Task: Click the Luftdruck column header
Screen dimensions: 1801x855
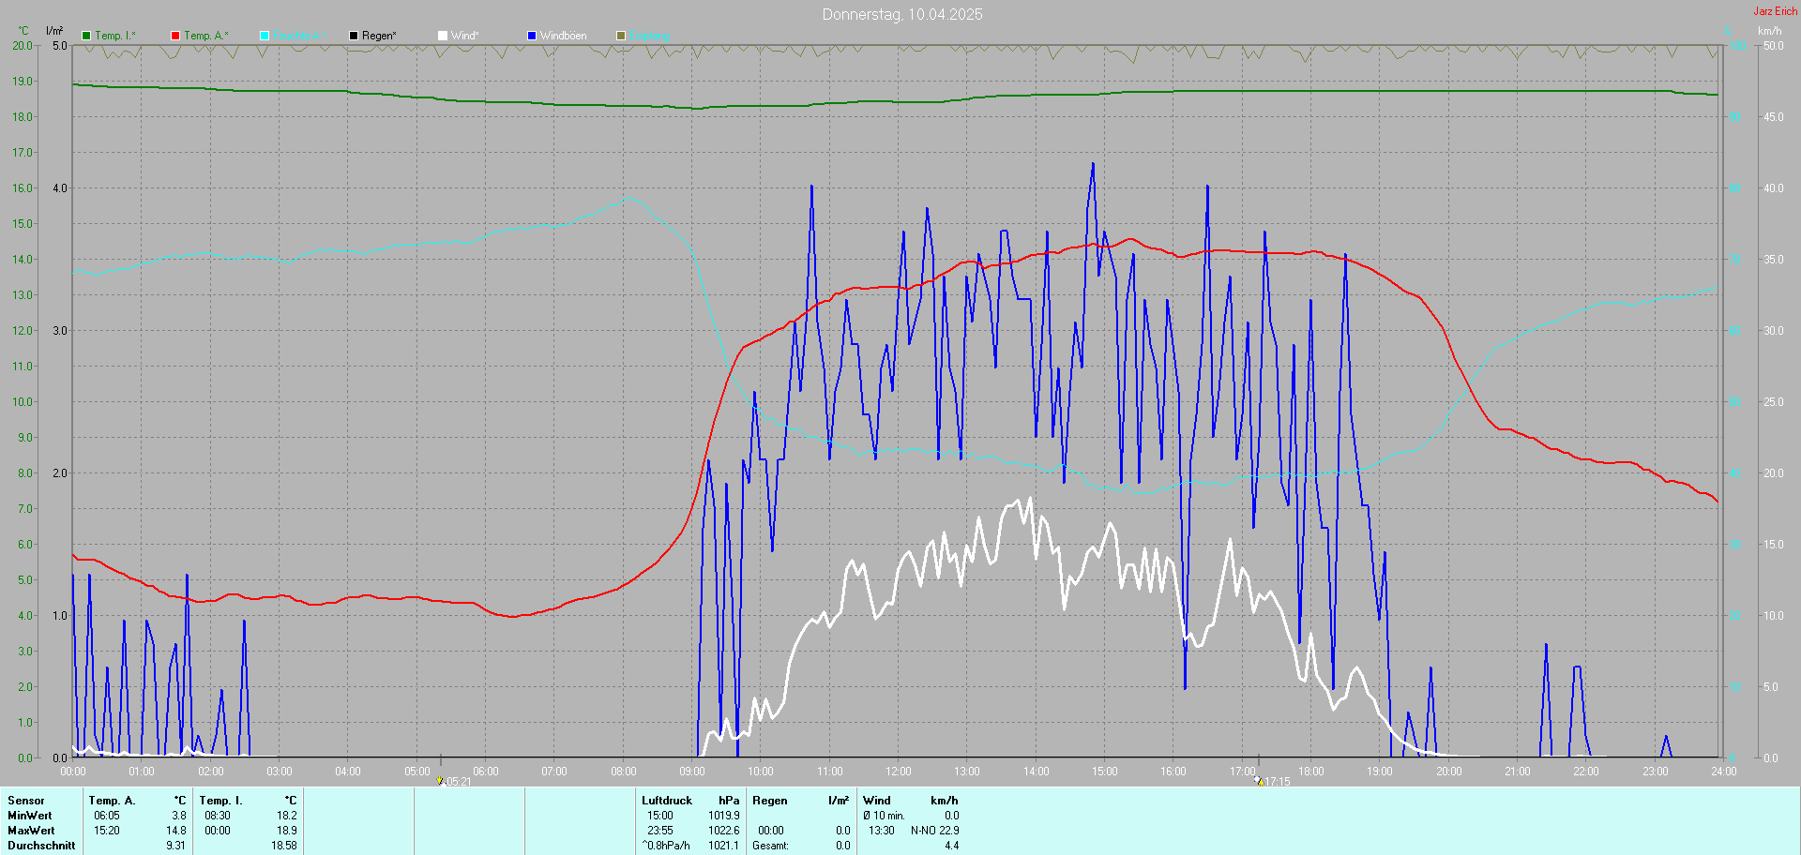Action: point(667,801)
